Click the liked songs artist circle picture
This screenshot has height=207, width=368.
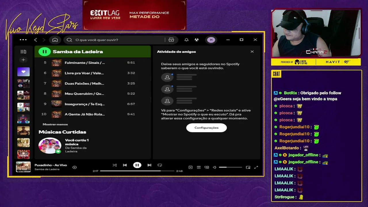click(x=50, y=145)
